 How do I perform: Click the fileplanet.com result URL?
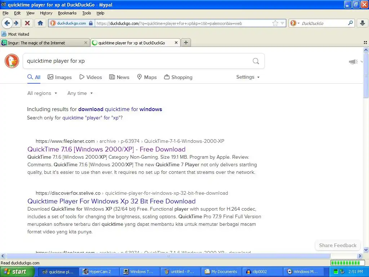[x=130, y=141]
